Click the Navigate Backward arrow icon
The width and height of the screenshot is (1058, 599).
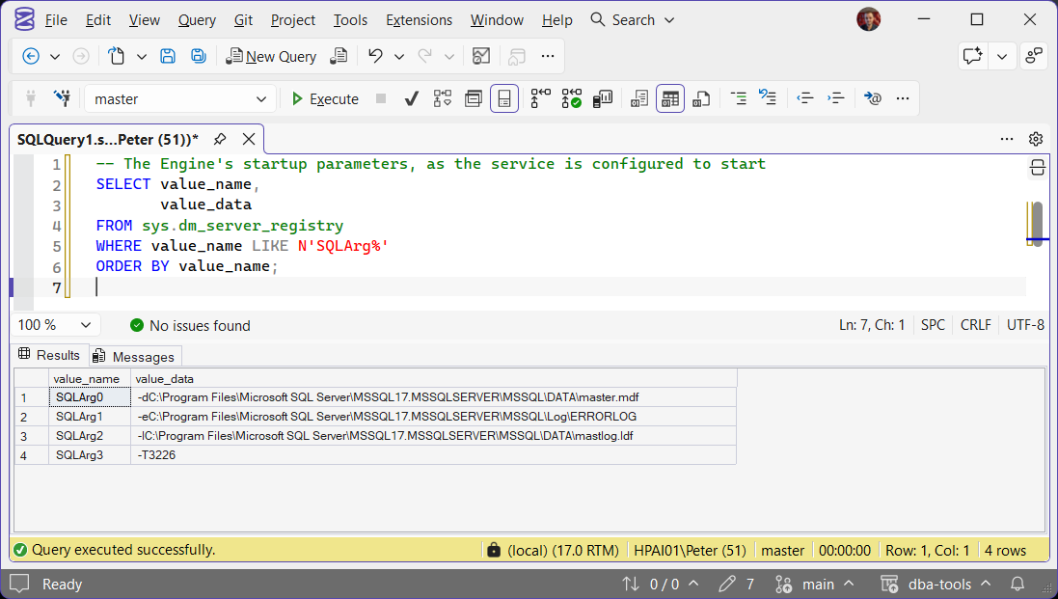tap(30, 57)
